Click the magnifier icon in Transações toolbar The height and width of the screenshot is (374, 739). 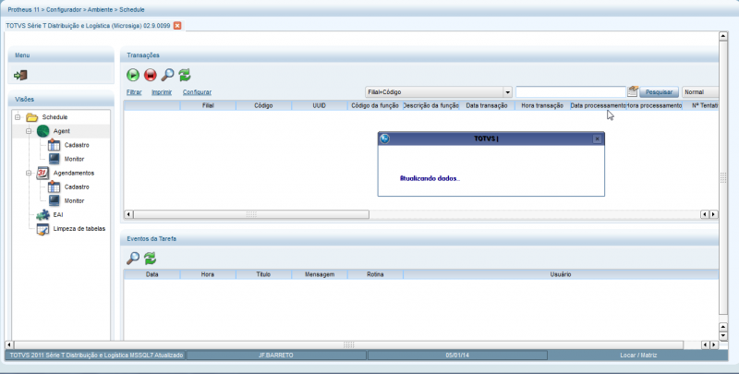click(x=167, y=75)
